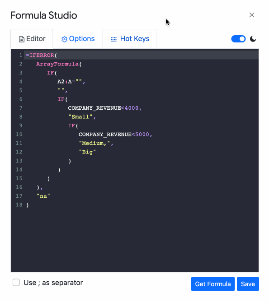Viewport: 269px width, 302px height.
Task: Click the document icon on Editor tab
Action: 21,39
